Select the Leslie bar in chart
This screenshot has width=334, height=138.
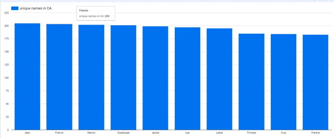tap(220, 79)
